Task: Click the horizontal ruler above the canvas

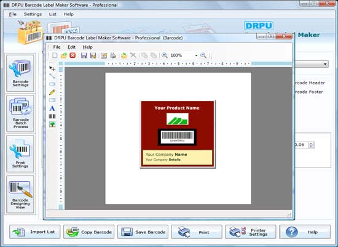Action: click(178, 63)
